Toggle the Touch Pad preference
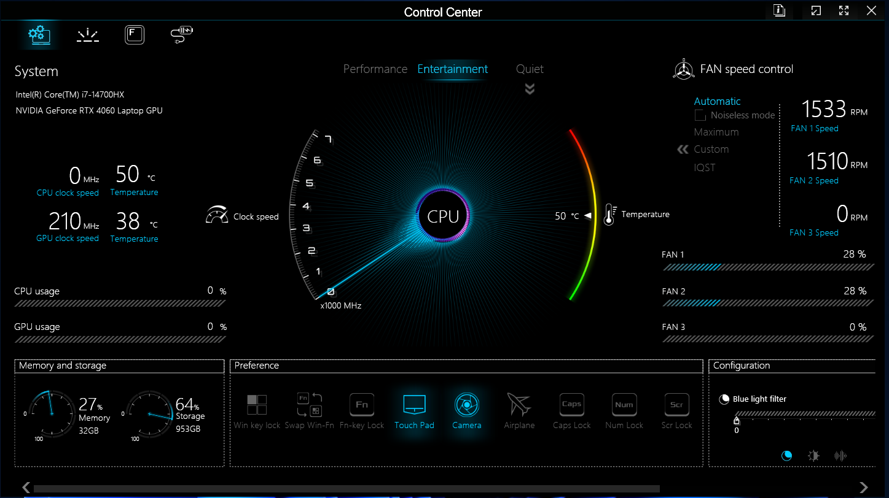 point(414,410)
